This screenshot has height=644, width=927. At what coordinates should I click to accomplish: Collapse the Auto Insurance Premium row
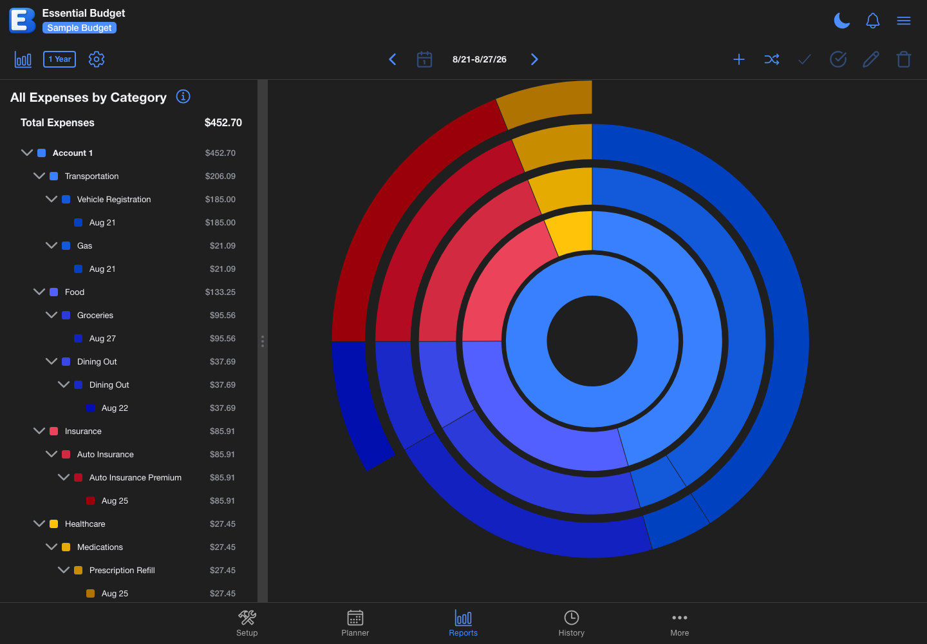coord(64,477)
